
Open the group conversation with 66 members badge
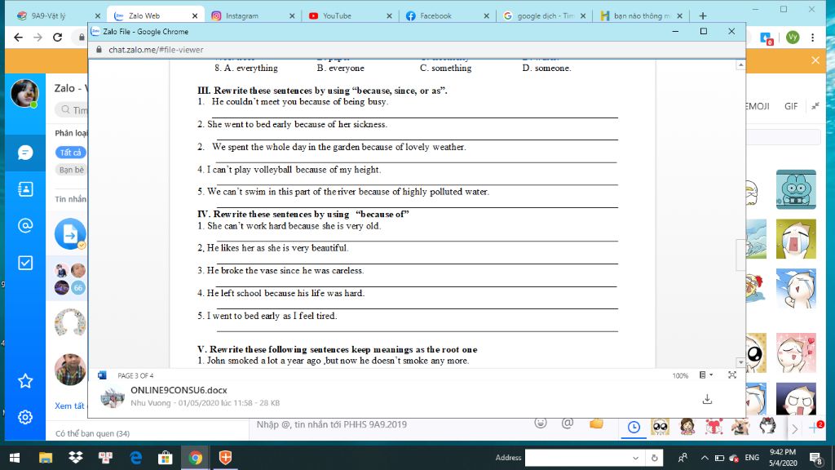(x=70, y=279)
